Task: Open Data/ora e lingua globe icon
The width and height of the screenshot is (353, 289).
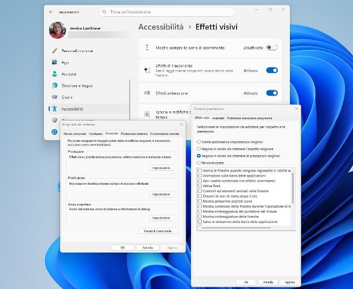Action: (x=54, y=86)
